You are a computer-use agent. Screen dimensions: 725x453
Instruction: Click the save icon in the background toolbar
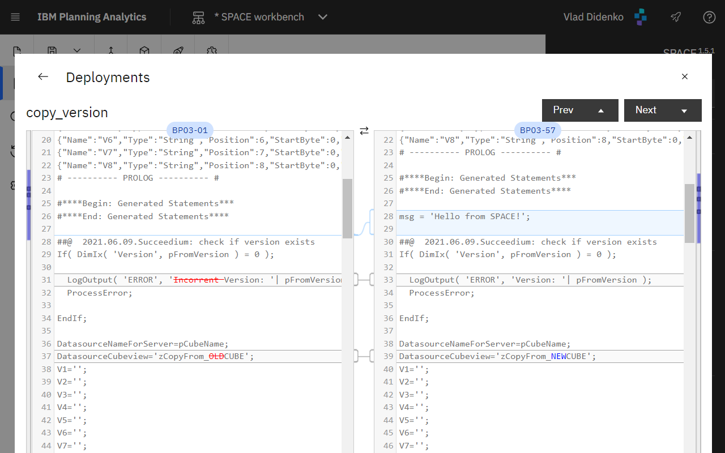52,51
